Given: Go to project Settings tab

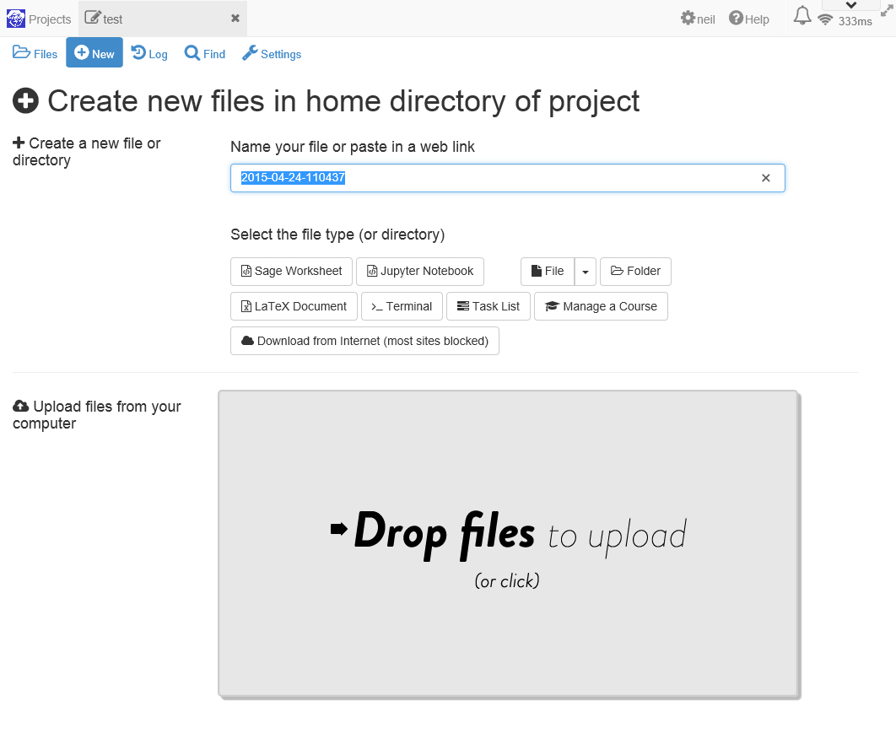Looking at the screenshot, I should (x=272, y=54).
